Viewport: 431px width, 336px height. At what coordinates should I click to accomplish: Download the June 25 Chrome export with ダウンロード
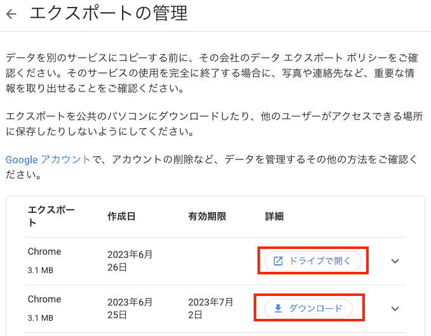[x=308, y=308]
